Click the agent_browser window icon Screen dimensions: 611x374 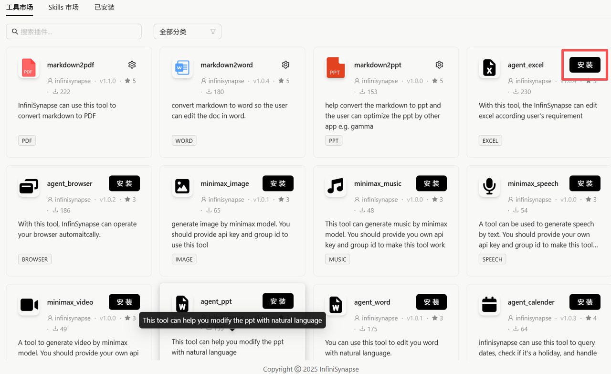pos(29,186)
